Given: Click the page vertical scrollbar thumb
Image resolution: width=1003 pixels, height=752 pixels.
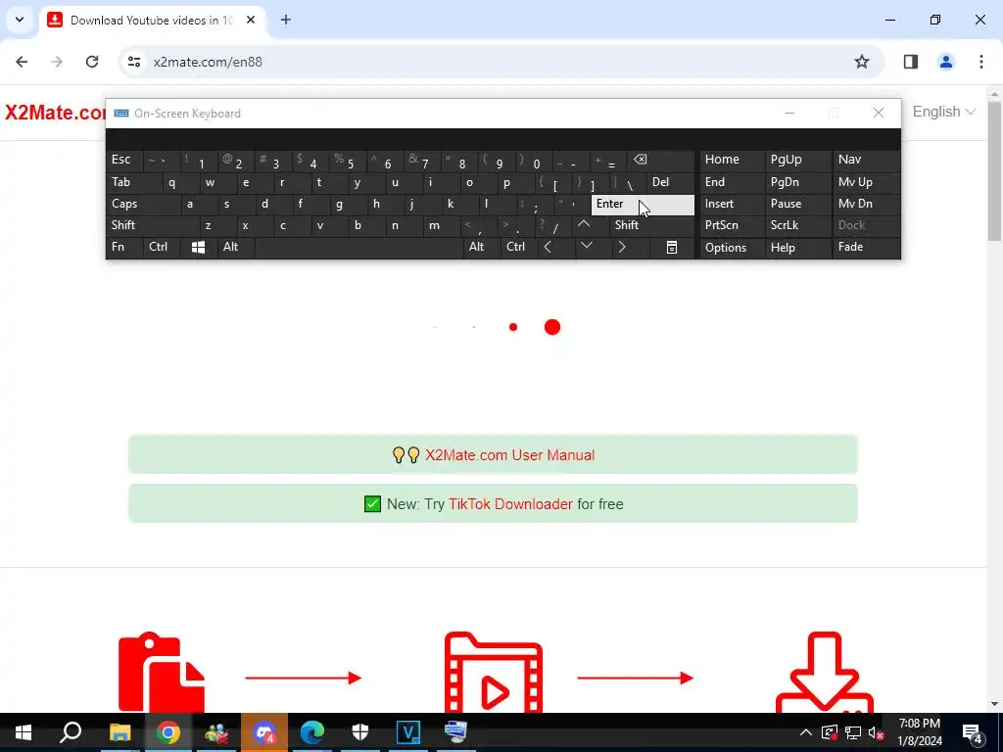Looking at the screenshot, I should click(x=995, y=170).
